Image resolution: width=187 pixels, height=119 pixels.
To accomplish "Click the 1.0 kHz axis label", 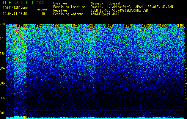I will 2,54.
